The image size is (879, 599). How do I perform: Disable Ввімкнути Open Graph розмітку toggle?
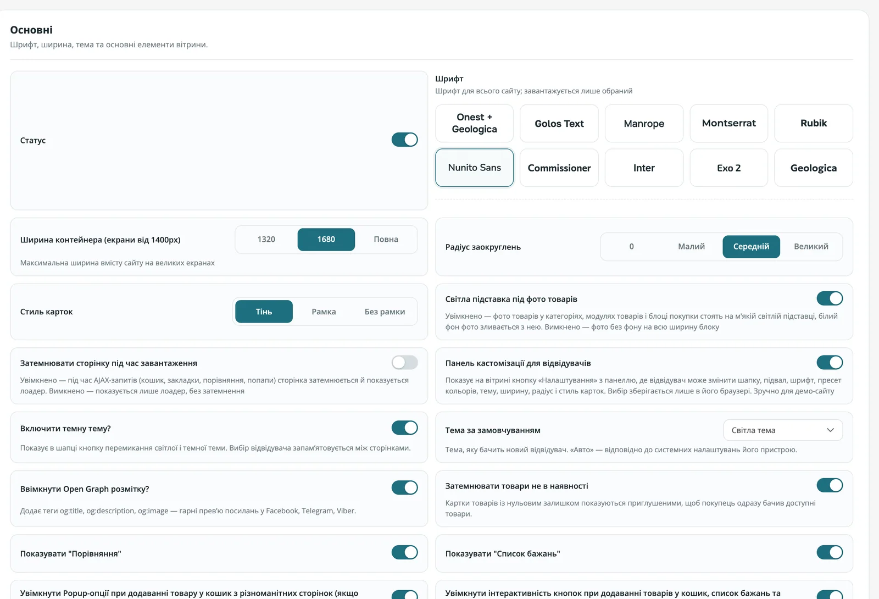[404, 487]
